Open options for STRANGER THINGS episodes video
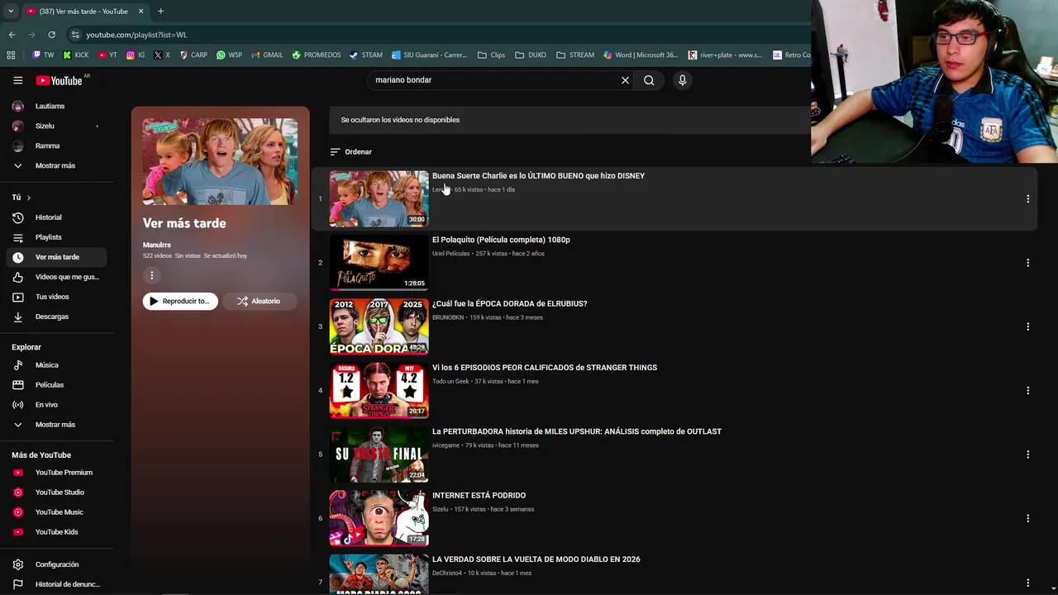This screenshot has width=1058, height=595. [1027, 390]
